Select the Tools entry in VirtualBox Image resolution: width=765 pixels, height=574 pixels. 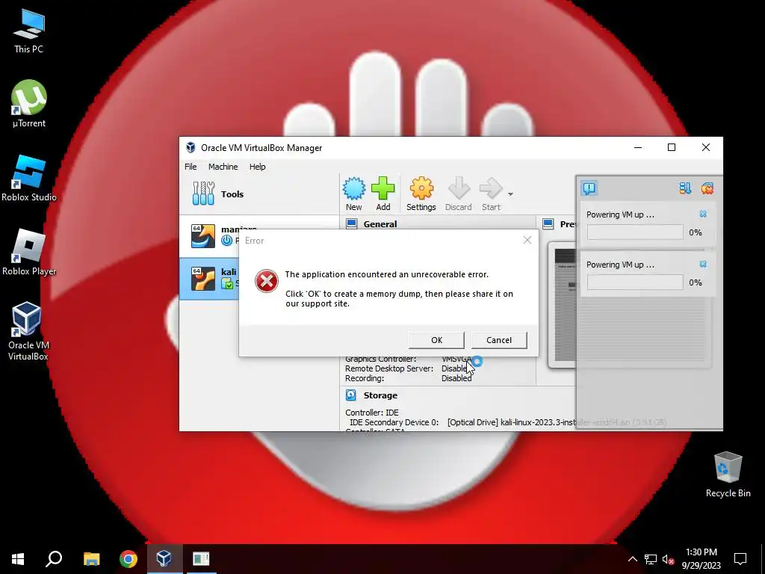(259, 194)
